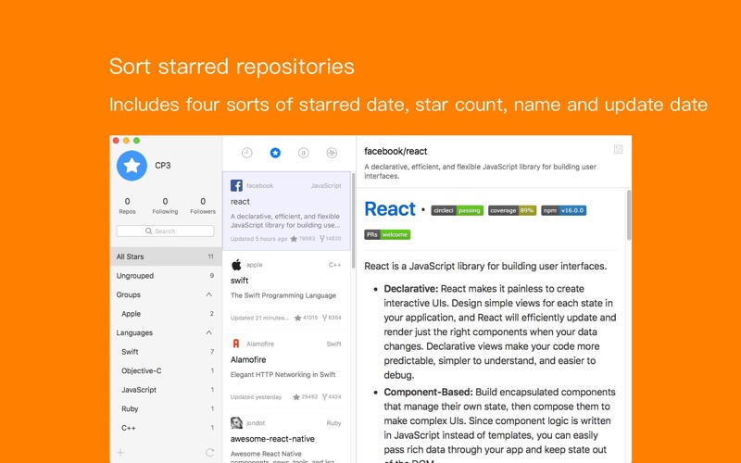
Task: Select the Alamofire repository name
Action: [x=248, y=359]
